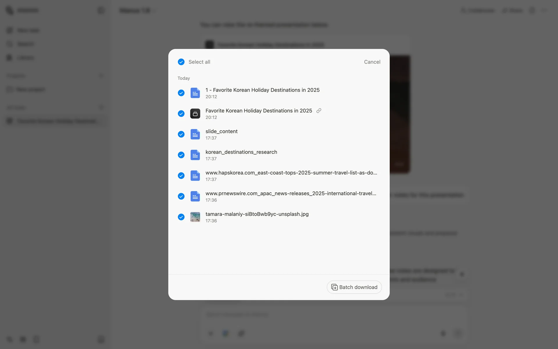Click the document icon of first file

click(195, 93)
